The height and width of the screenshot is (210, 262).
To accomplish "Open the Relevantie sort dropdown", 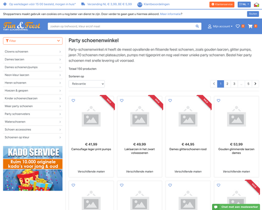I will click(86, 84).
